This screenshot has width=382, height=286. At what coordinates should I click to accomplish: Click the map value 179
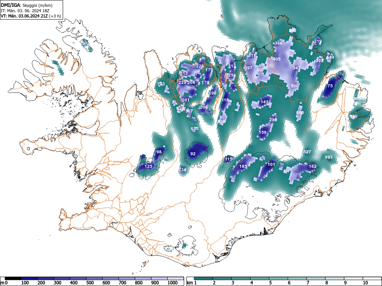(209, 70)
